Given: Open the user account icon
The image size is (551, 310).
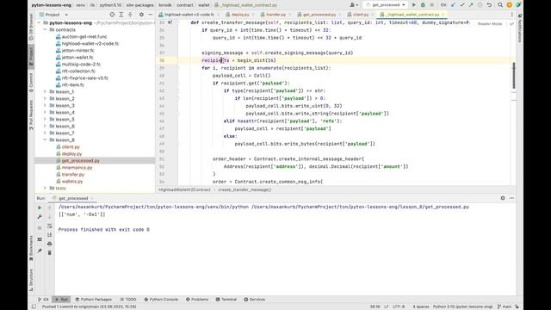Looking at the screenshot, I should click(x=353, y=5).
